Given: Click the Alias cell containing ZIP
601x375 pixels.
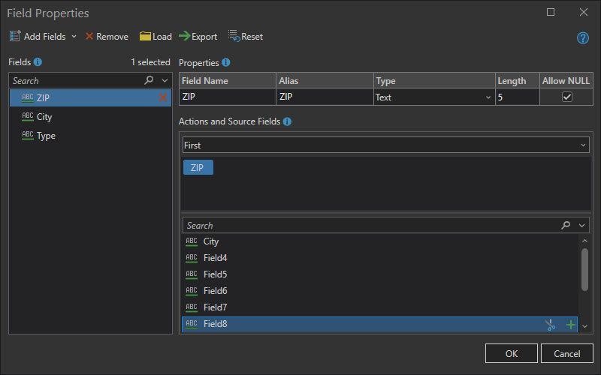Looking at the screenshot, I should pos(325,97).
